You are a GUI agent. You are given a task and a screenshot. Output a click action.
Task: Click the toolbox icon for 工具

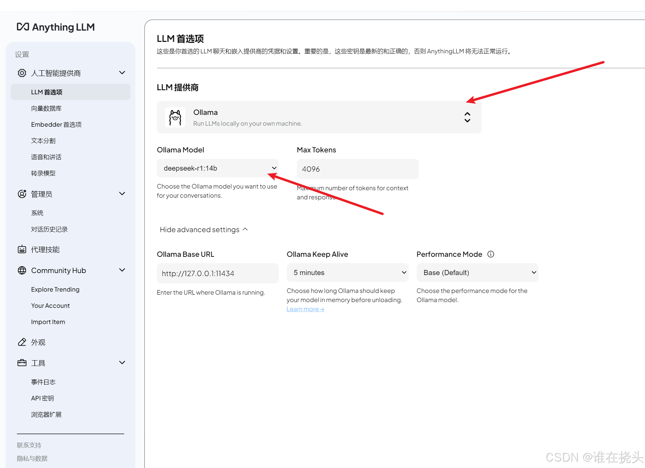click(x=22, y=363)
